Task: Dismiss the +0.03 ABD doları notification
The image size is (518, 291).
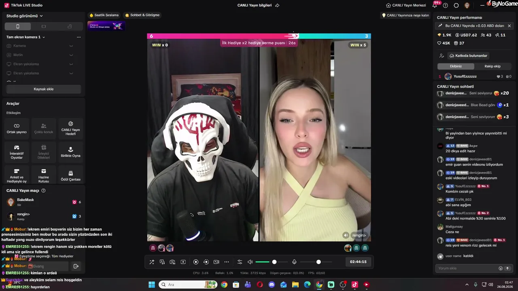Action: [x=509, y=26]
